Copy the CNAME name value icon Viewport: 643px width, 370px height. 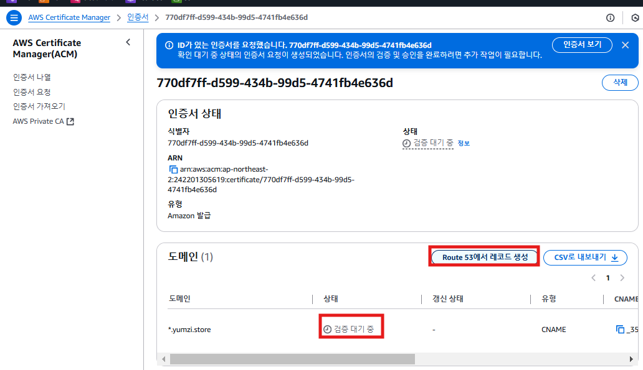620,329
